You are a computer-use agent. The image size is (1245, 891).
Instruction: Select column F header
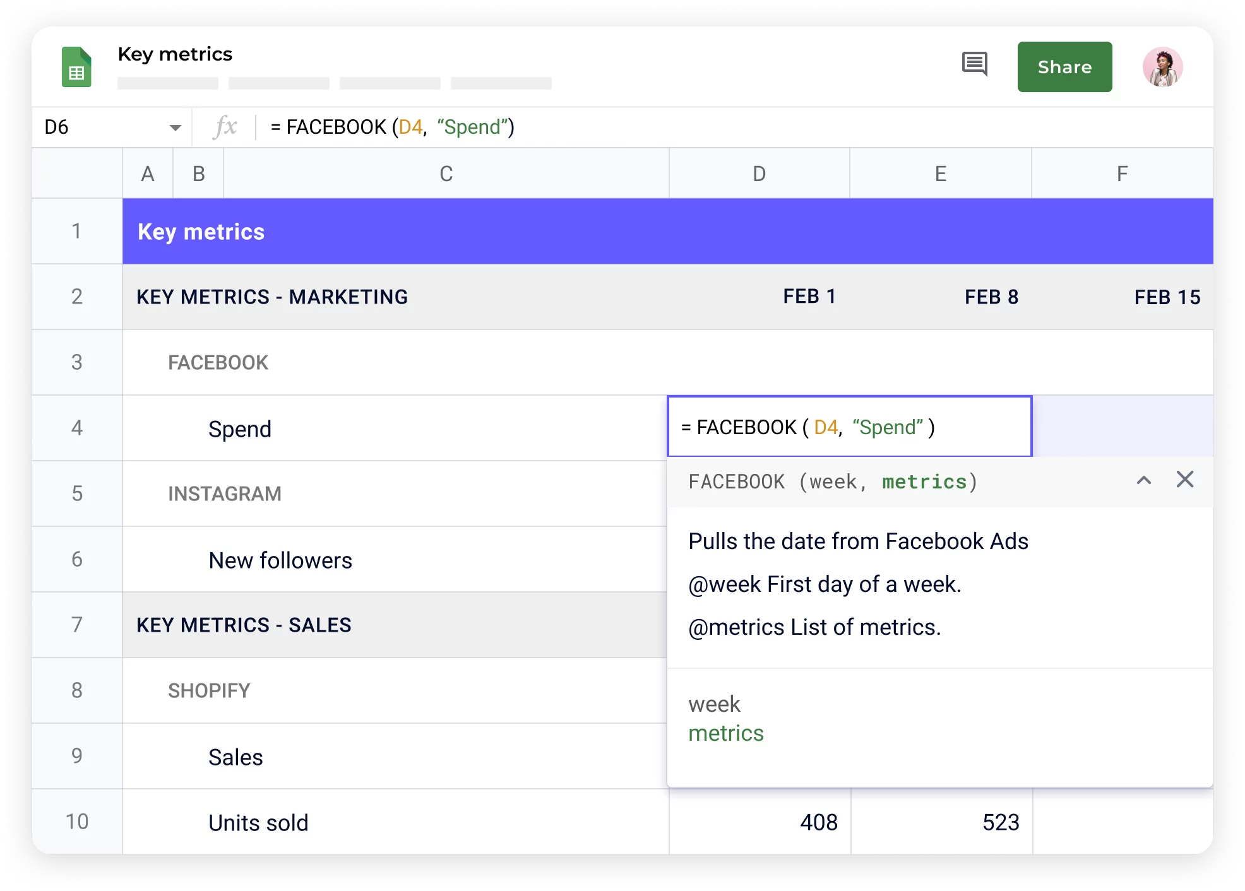(x=1122, y=174)
